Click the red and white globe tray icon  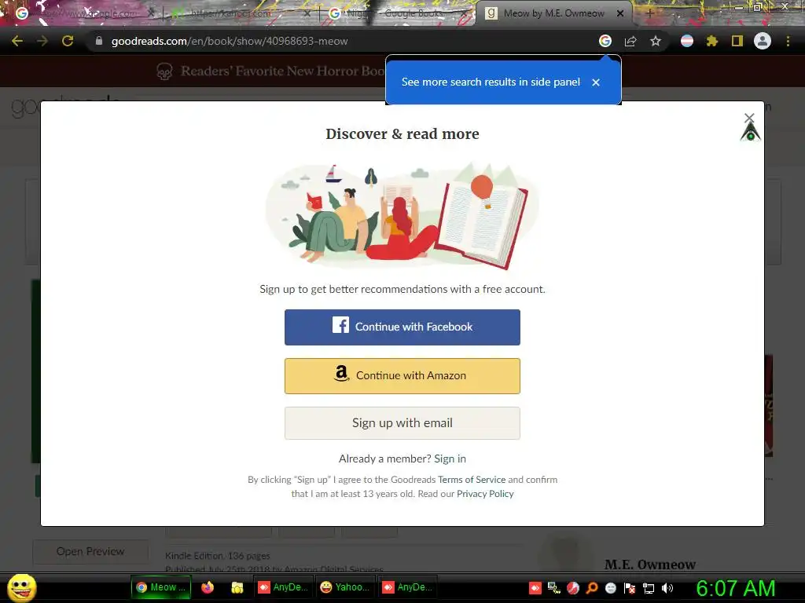pos(573,588)
